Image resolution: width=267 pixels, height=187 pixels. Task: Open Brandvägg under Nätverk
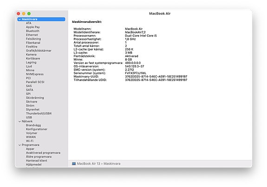pos(33,125)
